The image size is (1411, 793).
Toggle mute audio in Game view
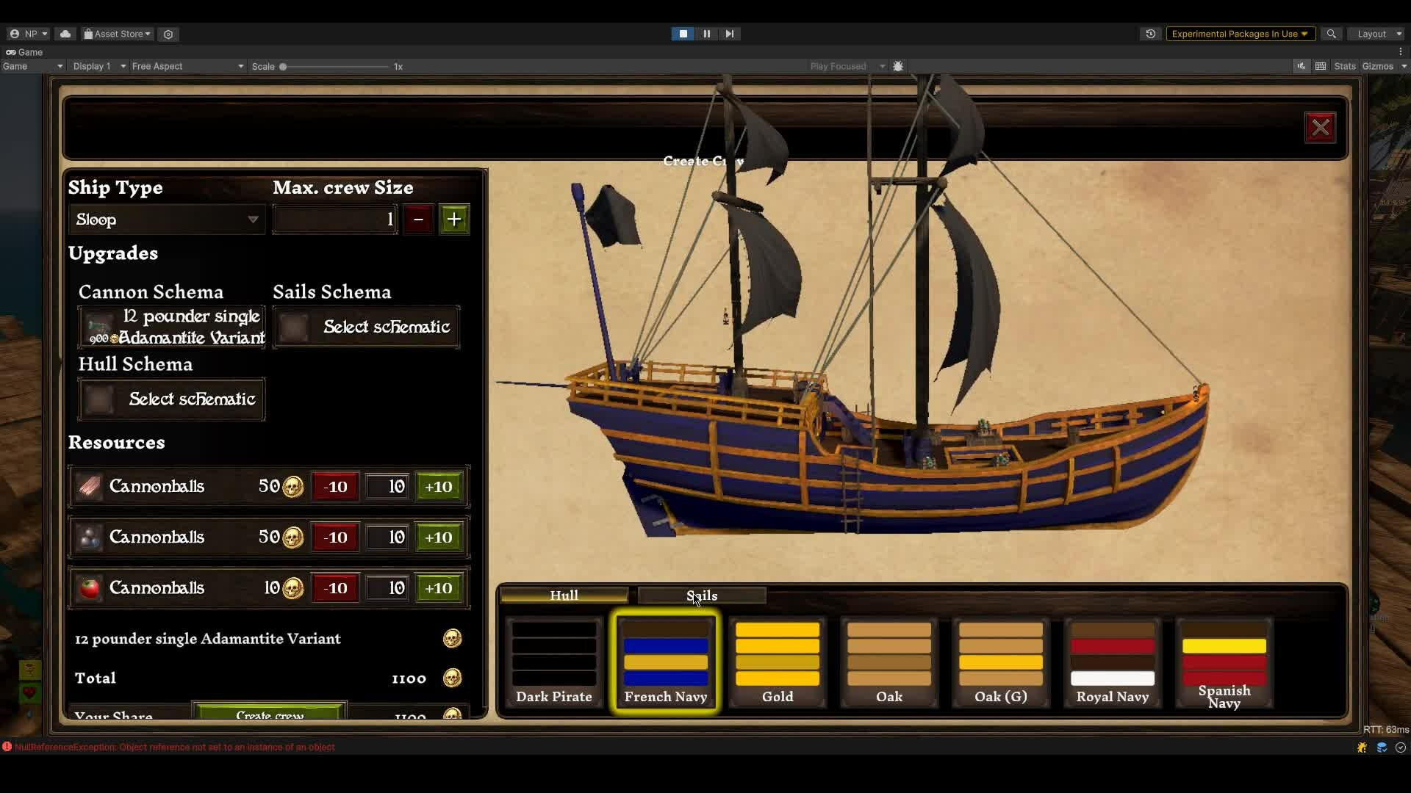pos(1301,66)
